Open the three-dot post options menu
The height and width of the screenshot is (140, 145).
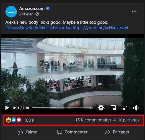pyautogui.click(x=134, y=11)
